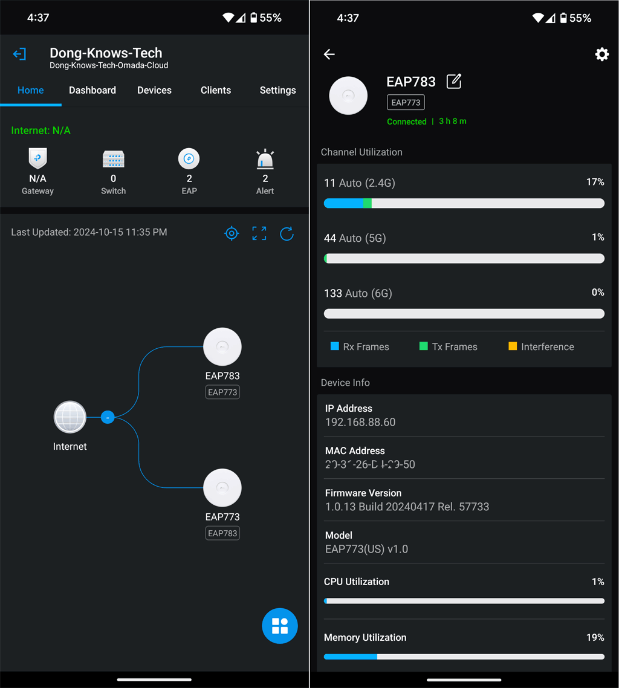Tap the locate/center topology icon
Viewport: 619px width, 688px height.
[x=232, y=233]
